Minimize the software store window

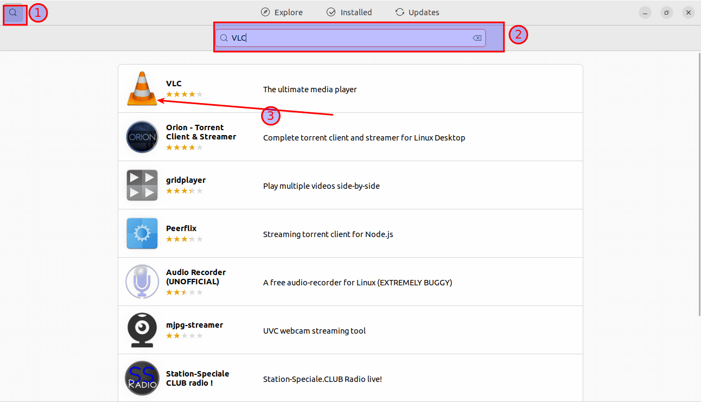pos(645,12)
